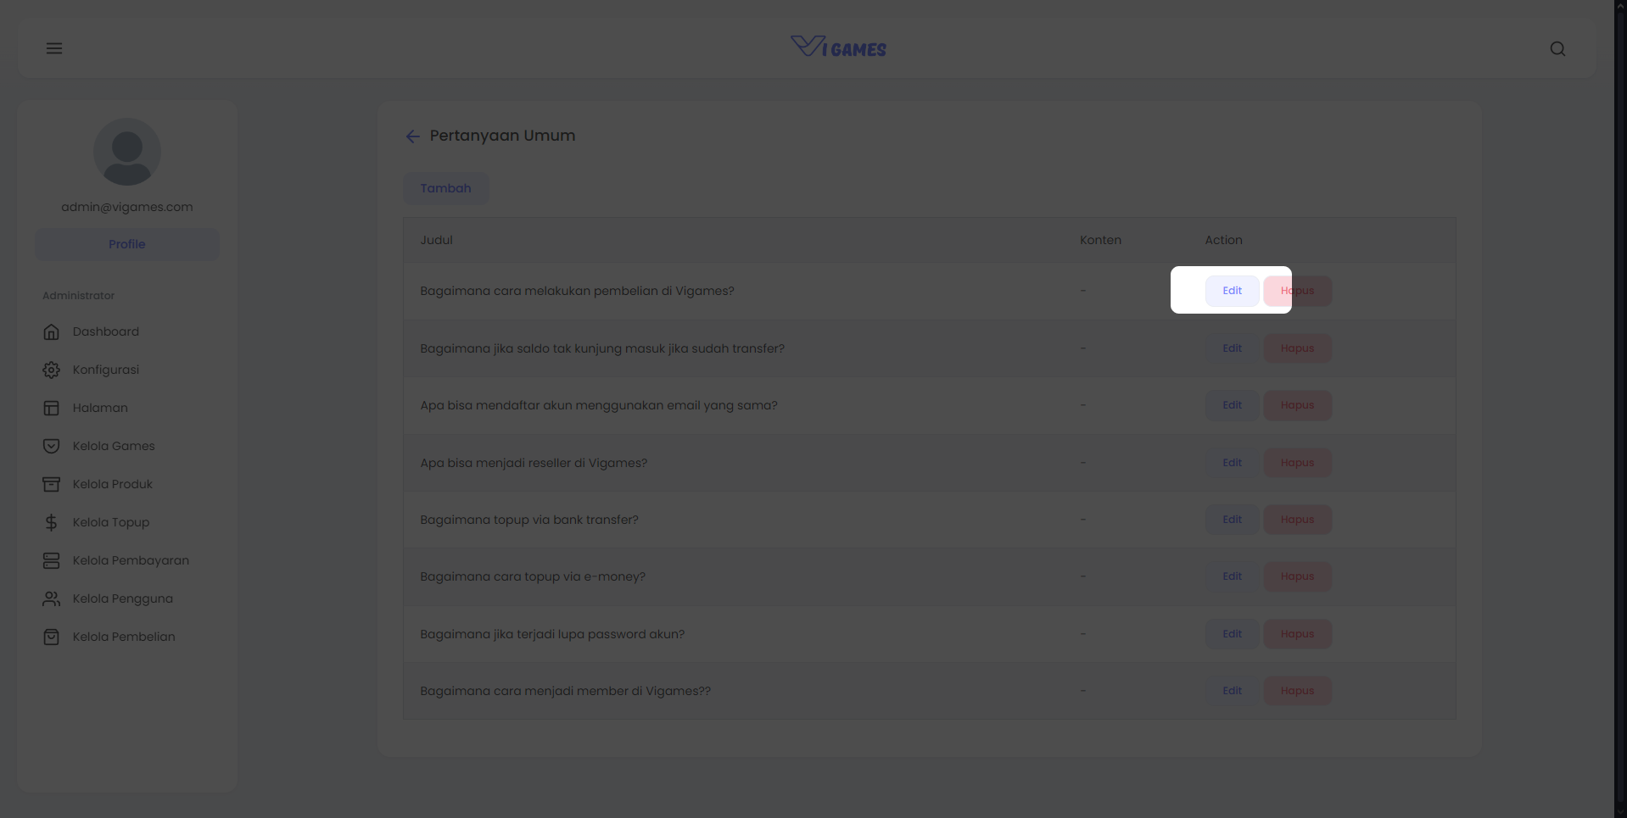Edit the 'menjadi reseller di Vigames' question

[1232, 463]
